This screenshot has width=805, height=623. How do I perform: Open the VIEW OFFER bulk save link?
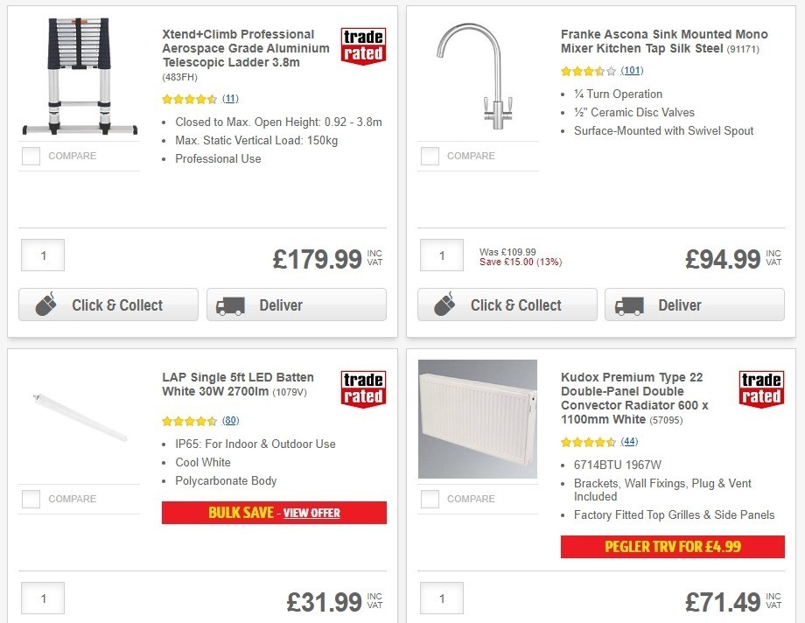(311, 513)
